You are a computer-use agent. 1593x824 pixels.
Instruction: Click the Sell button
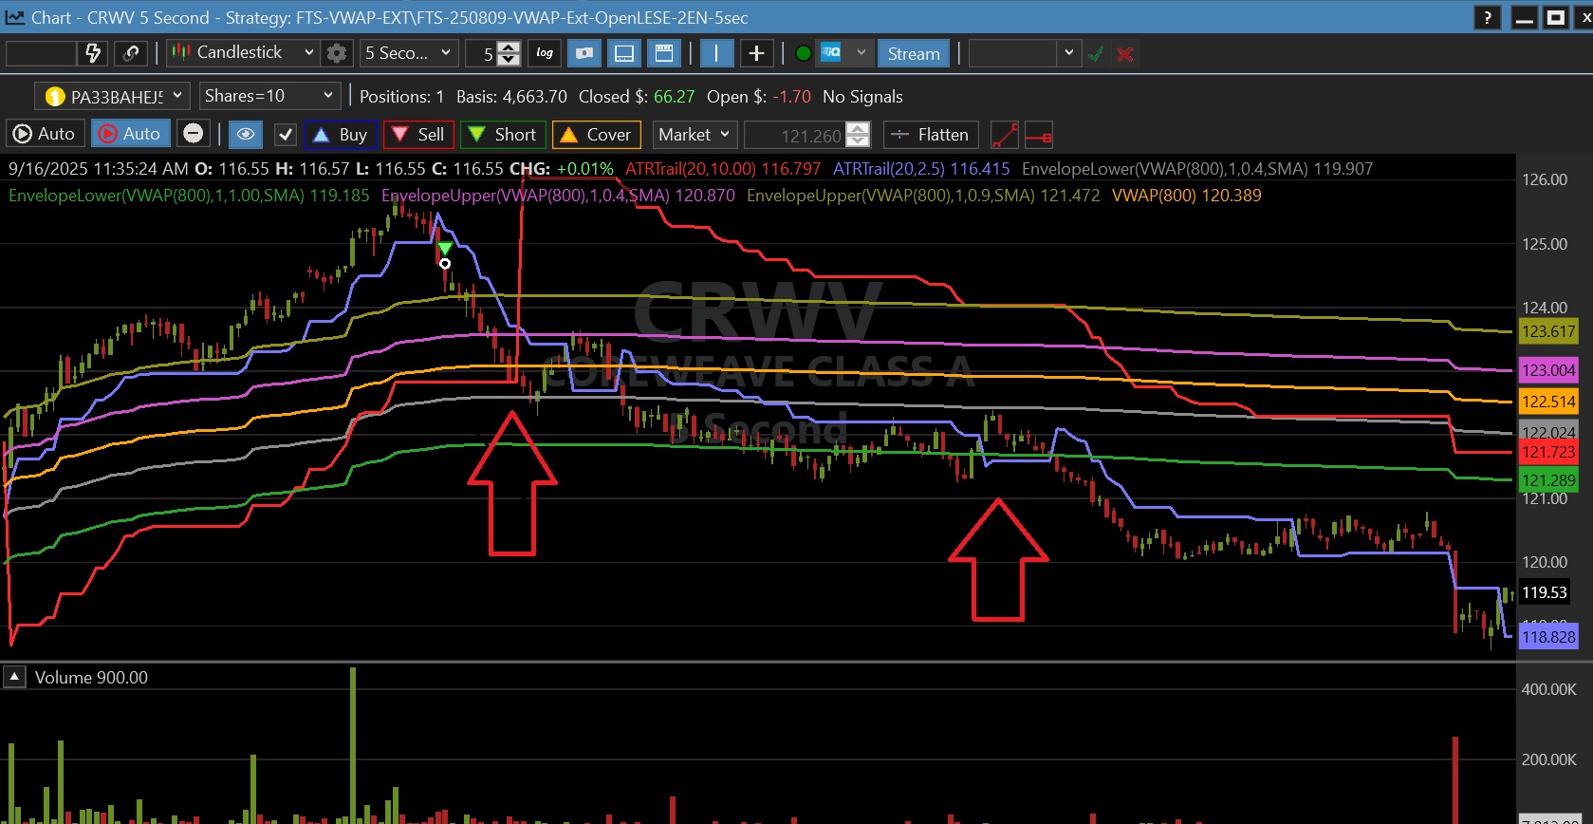(417, 135)
